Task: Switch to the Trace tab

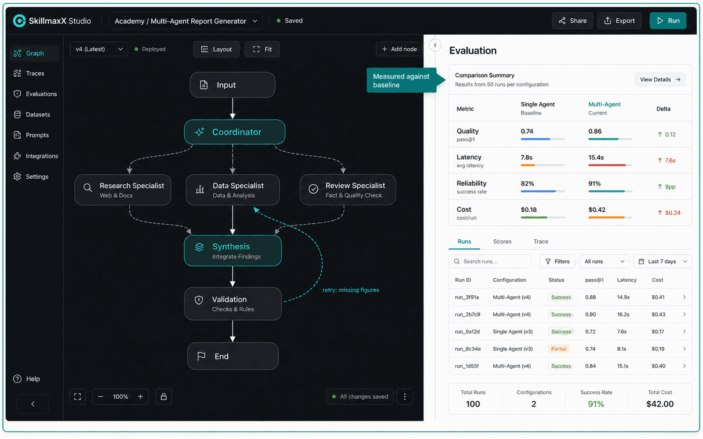Action: [x=541, y=242]
